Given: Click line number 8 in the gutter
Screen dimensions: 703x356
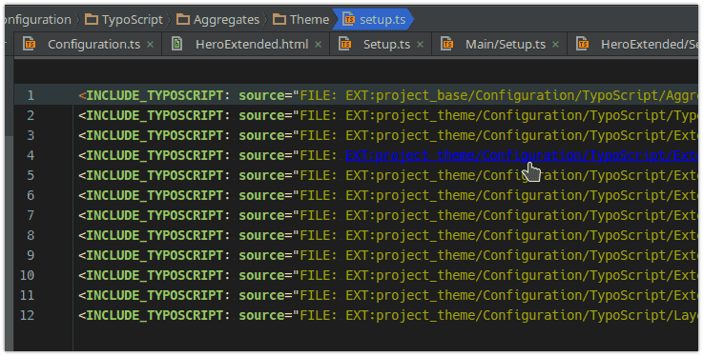Looking at the screenshot, I should pos(31,235).
